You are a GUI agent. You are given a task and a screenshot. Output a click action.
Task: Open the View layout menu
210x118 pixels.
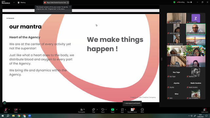(189, 2)
